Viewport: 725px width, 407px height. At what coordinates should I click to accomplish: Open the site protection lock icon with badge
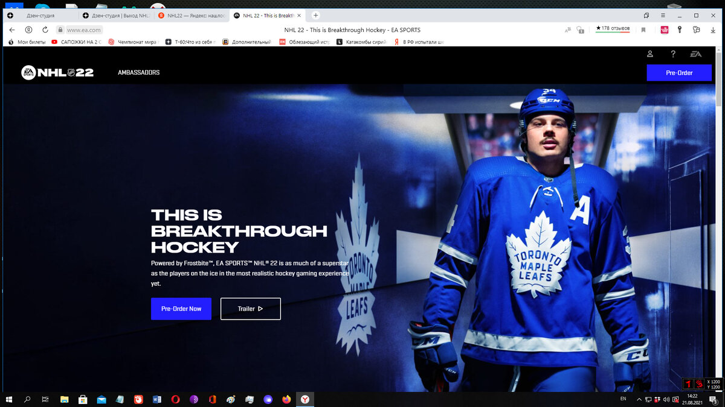click(580, 30)
